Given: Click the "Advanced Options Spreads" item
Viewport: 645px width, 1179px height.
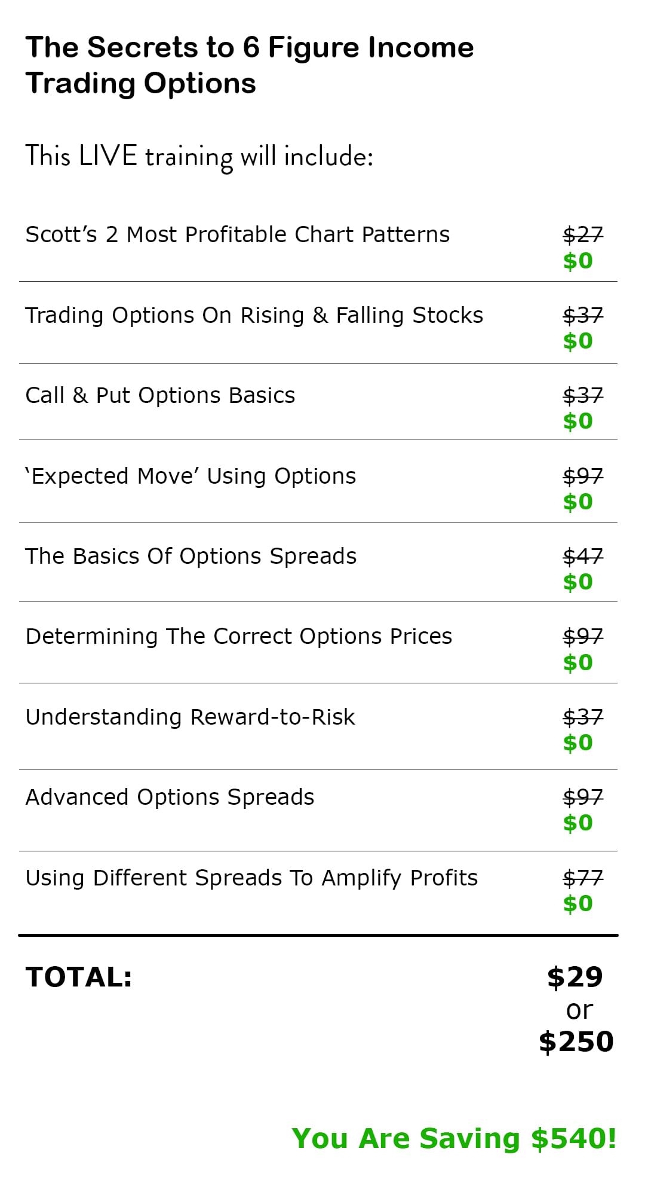Looking at the screenshot, I should pos(170,797).
